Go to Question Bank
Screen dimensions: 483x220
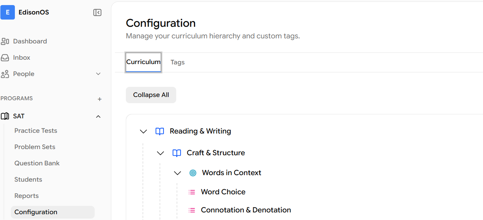(x=37, y=163)
